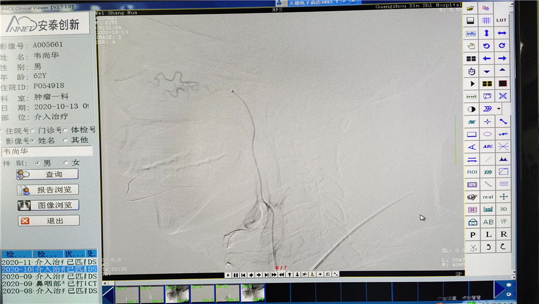This screenshot has height=304, width=539.
Task: Sort by first 检 column header
Action: 16,254
